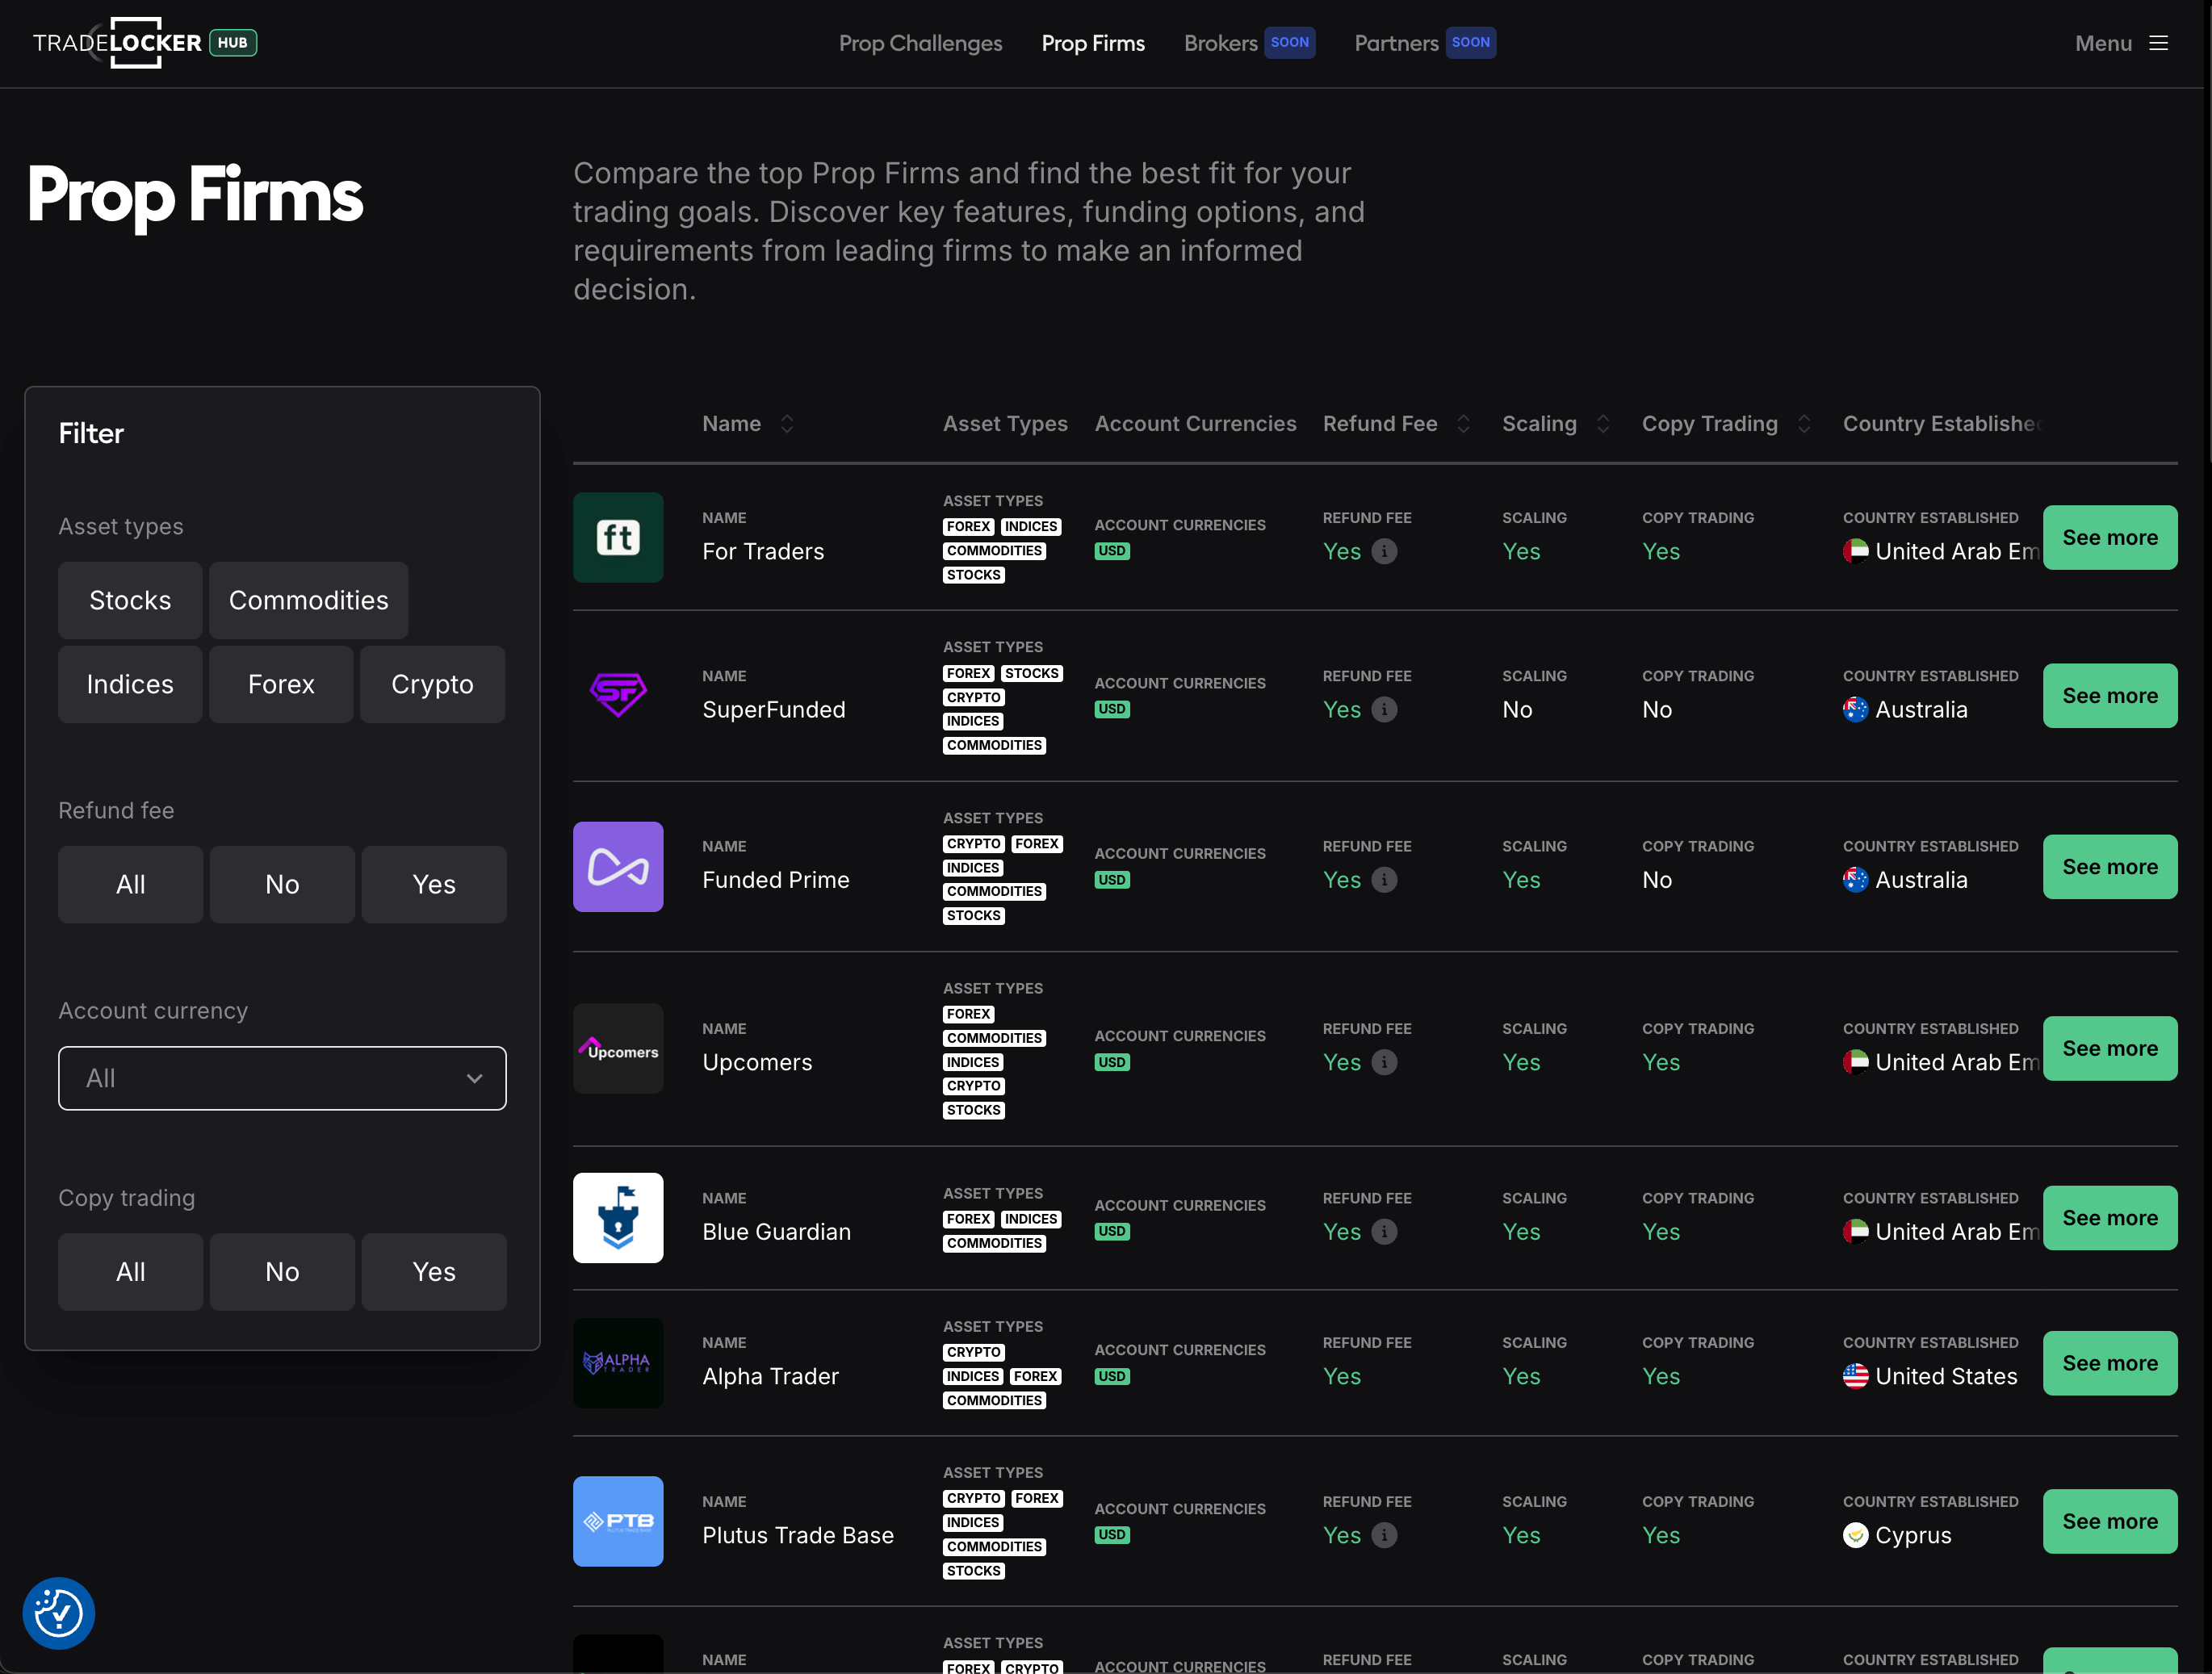Open the Prop Firms nav item

point(1093,43)
